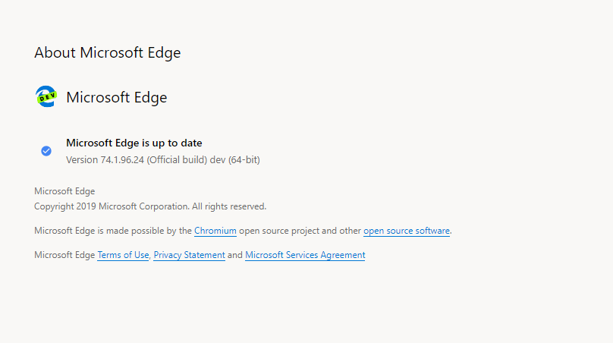Click the 'Microsoft Edge is up to date' status
Viewport: 613px width, 343px height.
coord(134,143)
